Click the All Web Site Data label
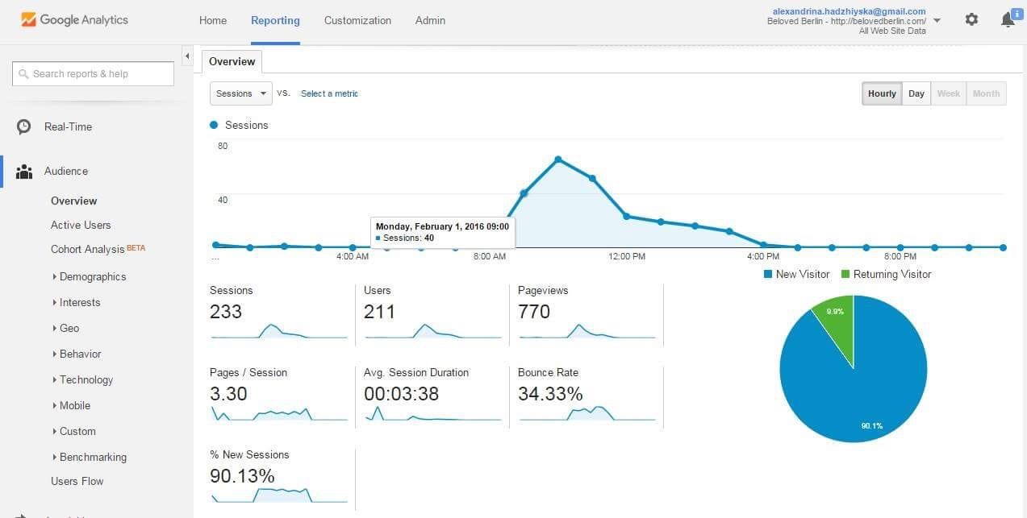The image size is (1027, 518). (x=892, y=31)
